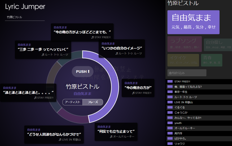Select song 俺、間違ってねえよな? in the list
The width and height of the screenshot is (232, 146).
[x=199, y=87]
